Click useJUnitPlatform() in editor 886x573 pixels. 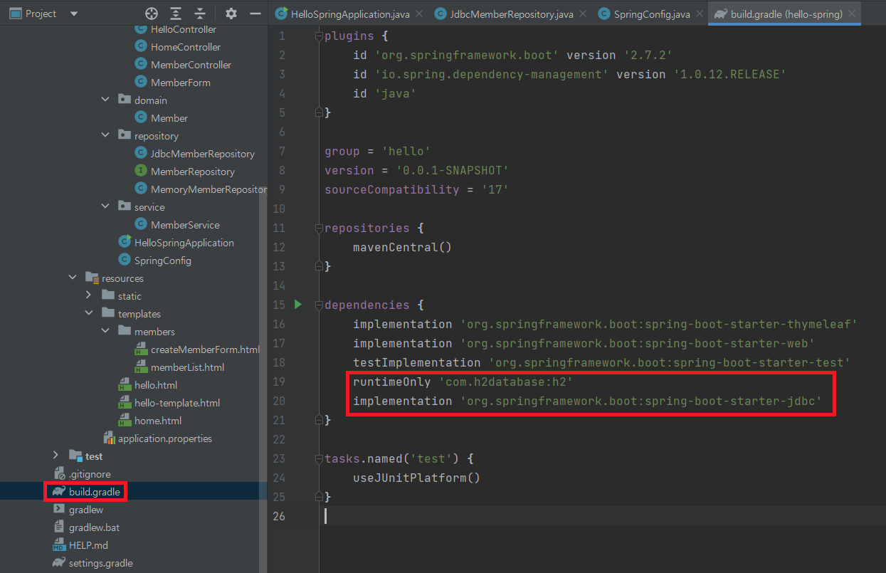tap(416, 478)
